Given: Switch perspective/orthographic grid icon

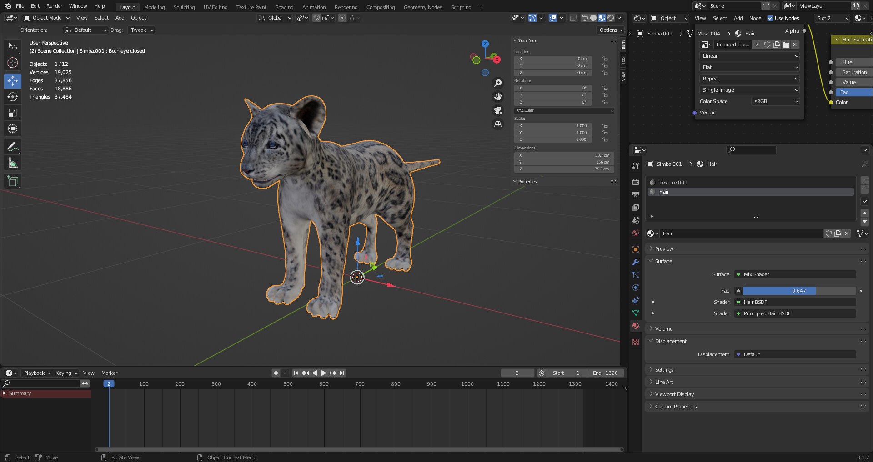Looking at the screenshot, I should pos(498,124).
